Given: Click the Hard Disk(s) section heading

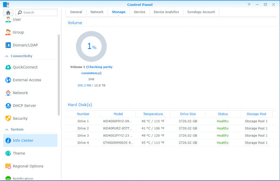Looking at the screenshot, I should point(80,105).
